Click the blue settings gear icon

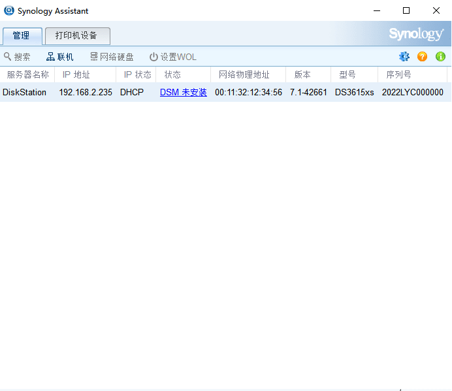[x=404, y=57]
